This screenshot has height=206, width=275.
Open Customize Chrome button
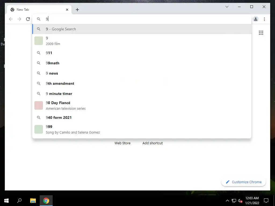pyautogui.click(x=244, y=182)
